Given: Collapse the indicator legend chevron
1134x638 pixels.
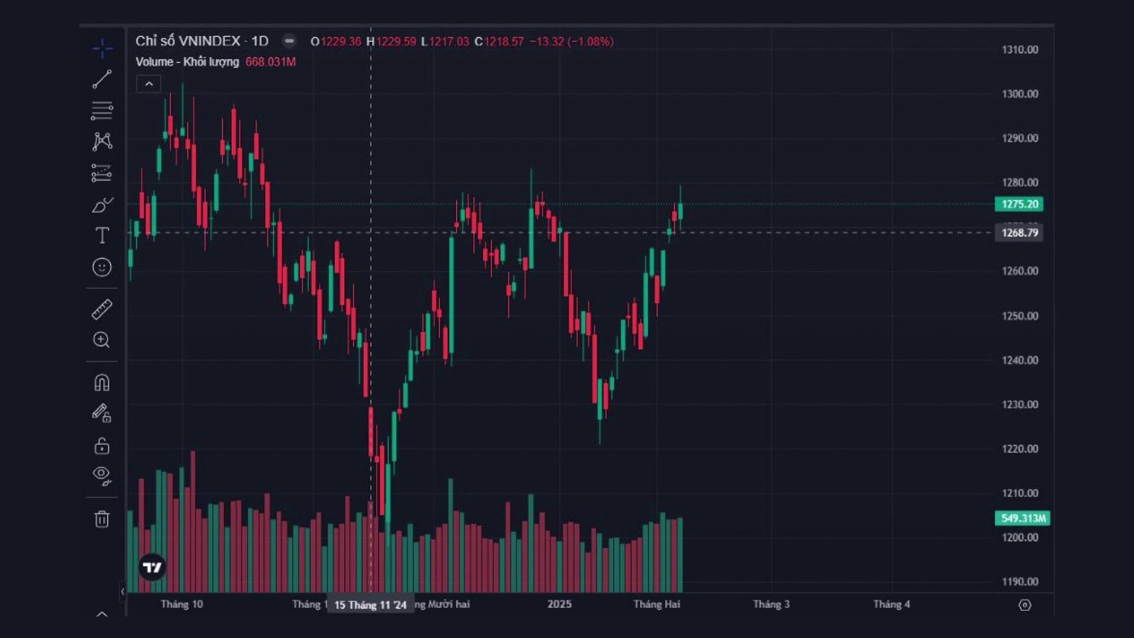Looking at the screenshot, I should [149, 84].
